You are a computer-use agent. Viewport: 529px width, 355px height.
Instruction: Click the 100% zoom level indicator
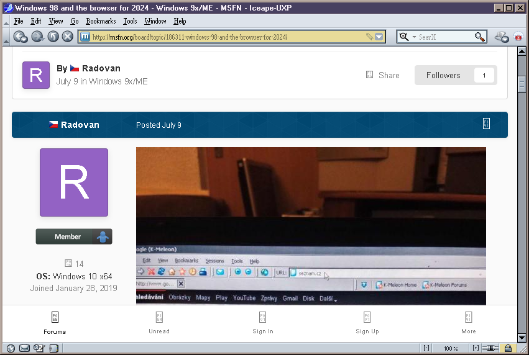[451, 349]
